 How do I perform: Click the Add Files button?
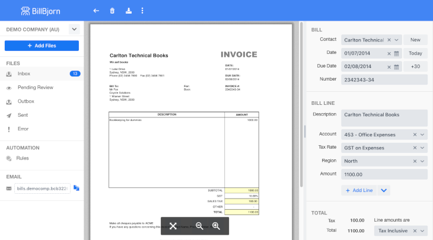pos(42,46)
